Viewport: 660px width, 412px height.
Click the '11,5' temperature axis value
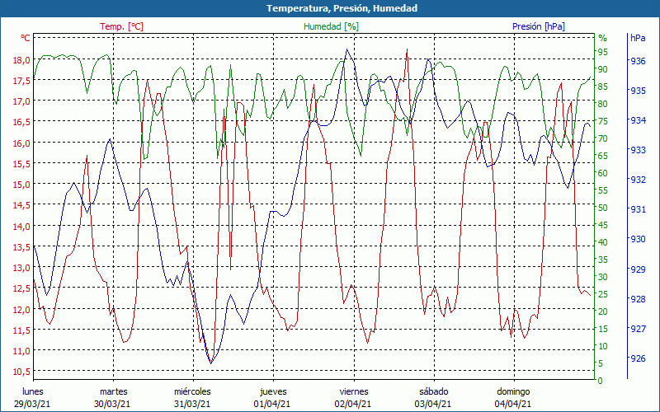point(22,330)
